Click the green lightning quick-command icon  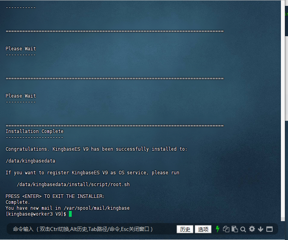point(217,229)
